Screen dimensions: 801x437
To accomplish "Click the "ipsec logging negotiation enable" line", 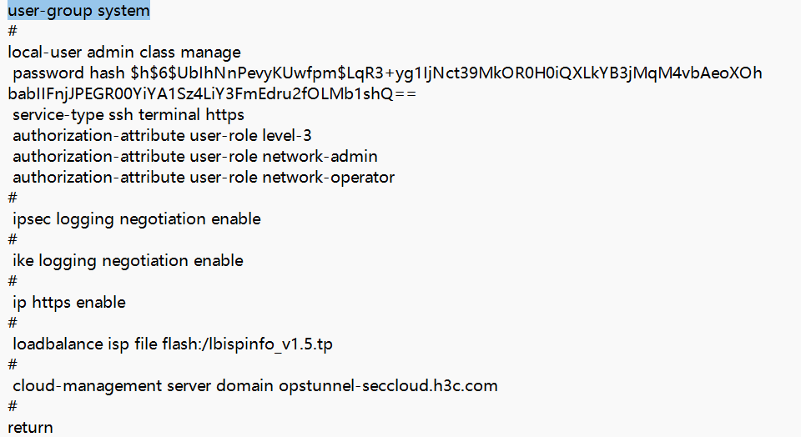I will [137, 219].
